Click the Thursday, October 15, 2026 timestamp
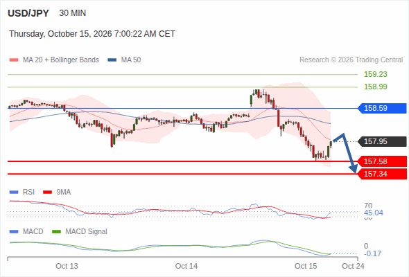The width and height of the screenshot is (409, 277). (x=92, y=34)
